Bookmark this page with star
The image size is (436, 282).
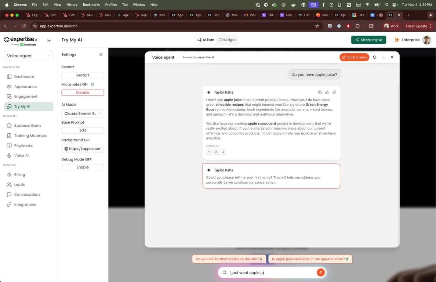pyautogui.click(x=317, y=26)
